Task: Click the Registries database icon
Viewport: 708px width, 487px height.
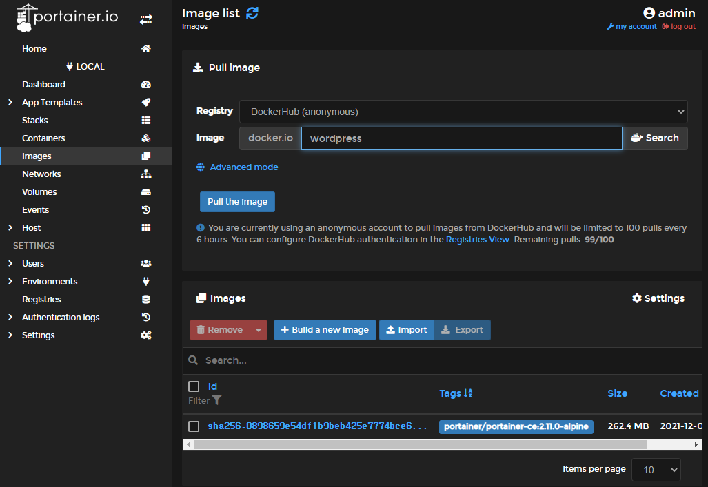Action: coord(146,299)
